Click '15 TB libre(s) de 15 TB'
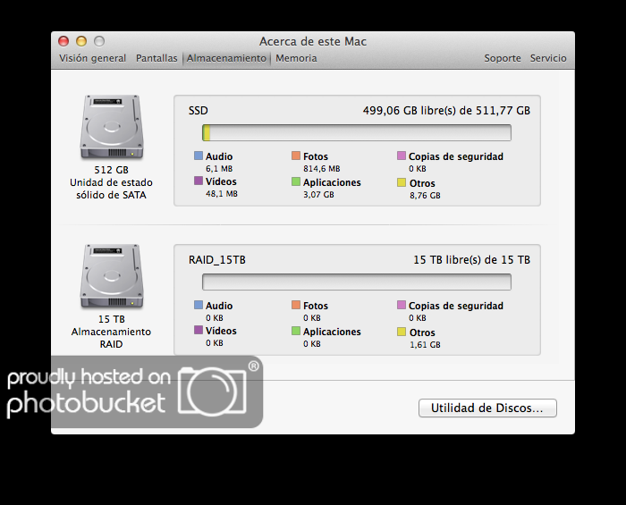 pyautogui.click(x=471, y=260)
